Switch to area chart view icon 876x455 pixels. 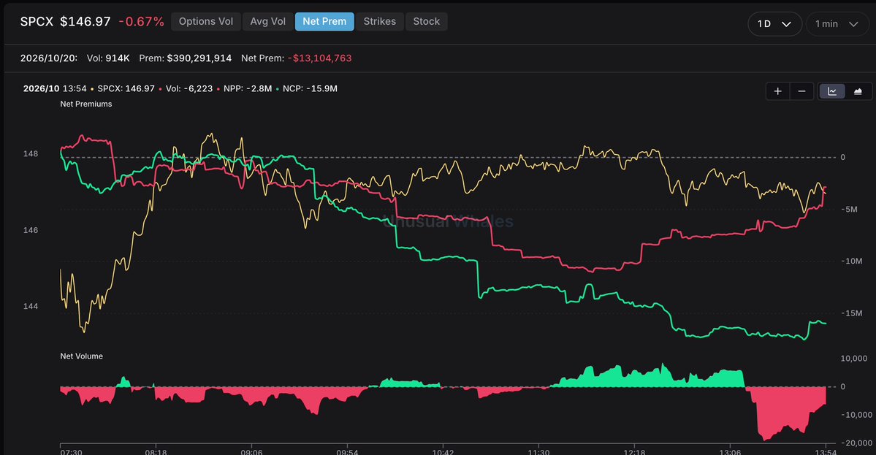tap(858, 91)
